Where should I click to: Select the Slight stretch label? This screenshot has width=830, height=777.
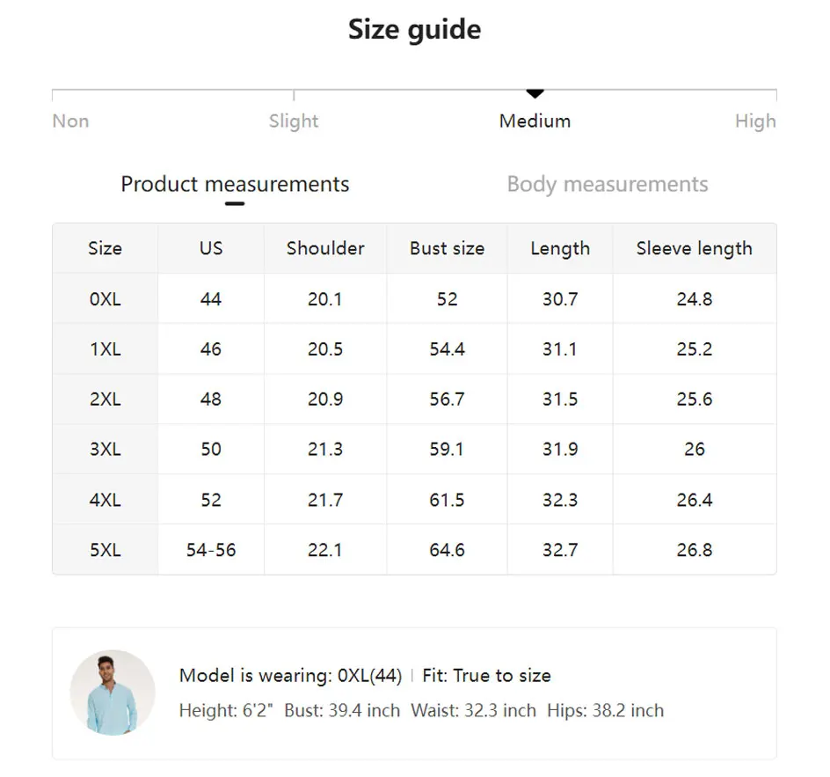294,121
